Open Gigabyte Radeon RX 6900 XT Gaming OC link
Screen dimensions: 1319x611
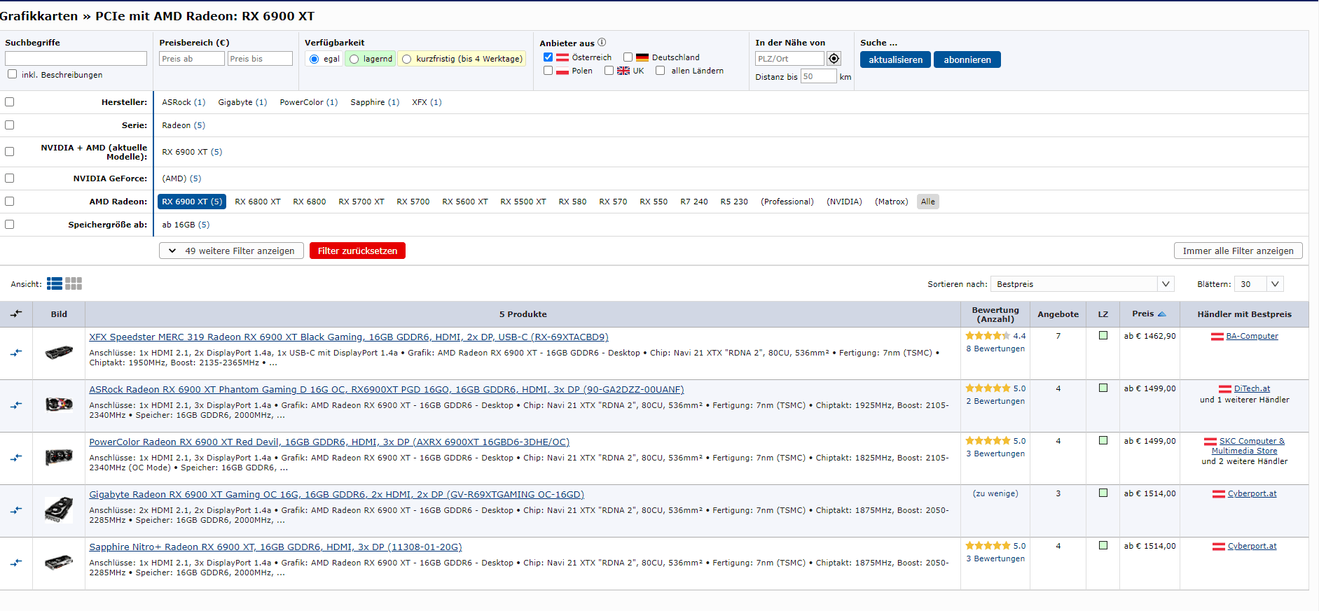pyautogui.click(x=336, y=495)
